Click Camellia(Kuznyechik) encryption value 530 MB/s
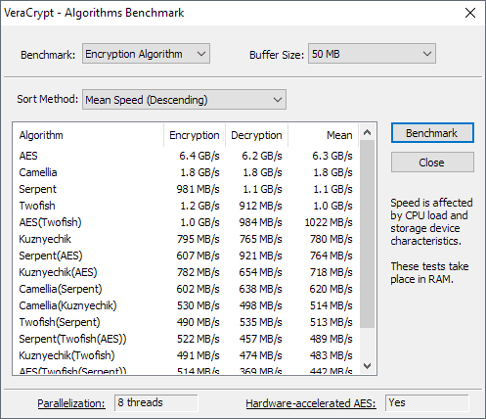Image resolution: width=486 pixels, height=419 pixels. (199, 305)
